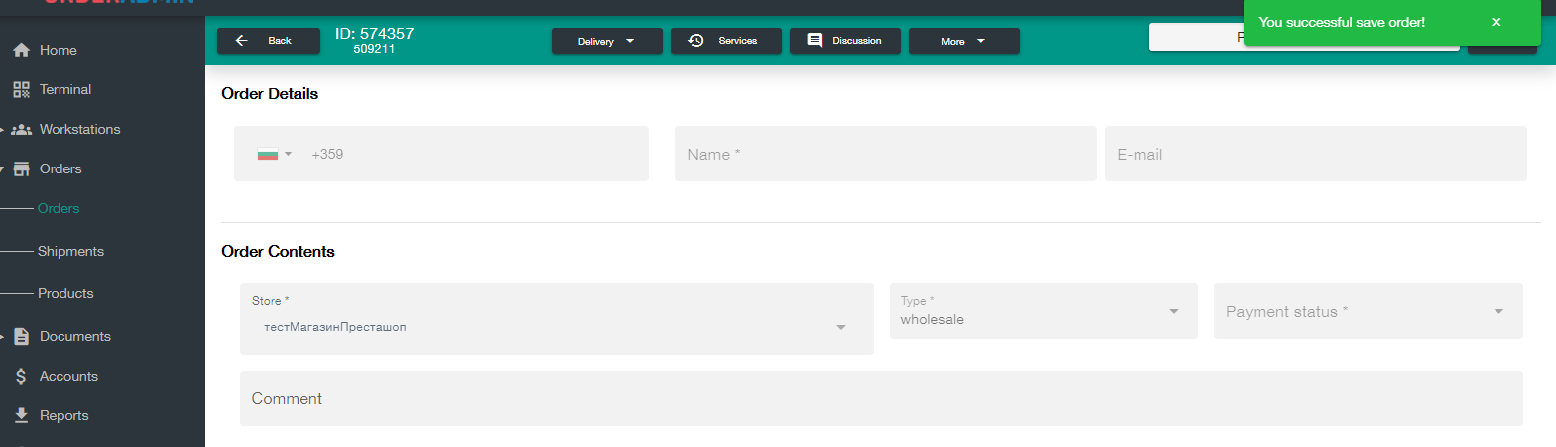Click the Documents file icon
This screenshot has height=447, width=1556.
point(21,337)
